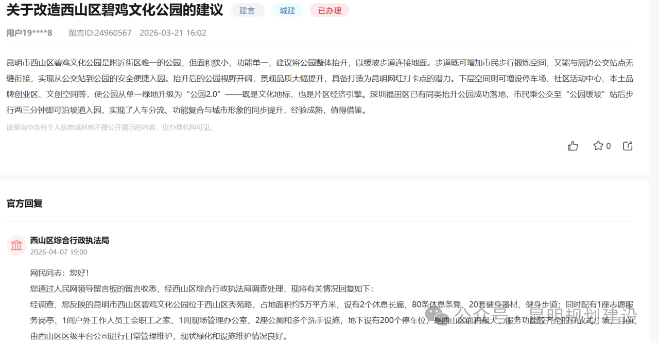659x343 pixels.
Task: Click the greeting line 网民同志：您好！
Action: tap(60, 273)
